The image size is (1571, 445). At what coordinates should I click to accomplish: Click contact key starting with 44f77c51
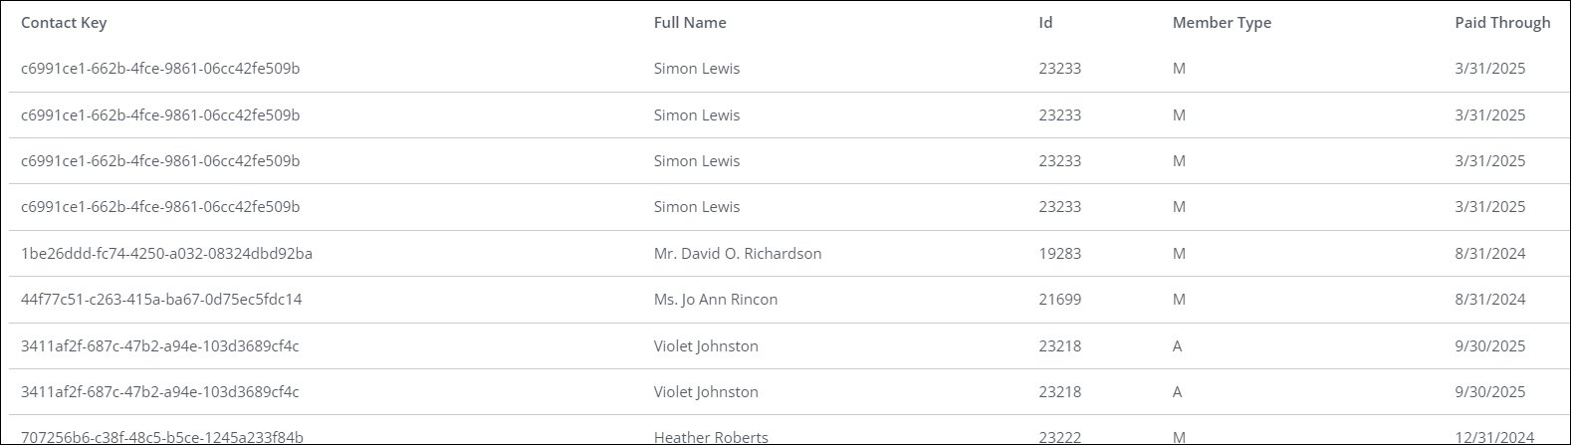(x=161, y=300)
